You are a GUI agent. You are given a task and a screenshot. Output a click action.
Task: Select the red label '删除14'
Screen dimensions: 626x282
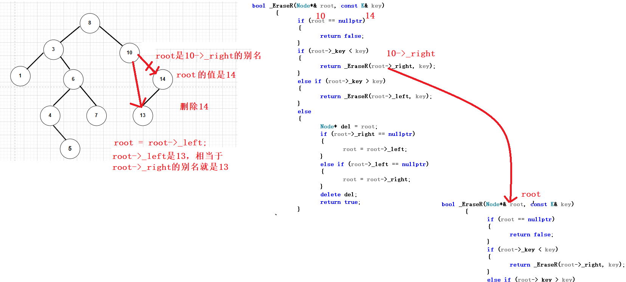coord(194,106)
